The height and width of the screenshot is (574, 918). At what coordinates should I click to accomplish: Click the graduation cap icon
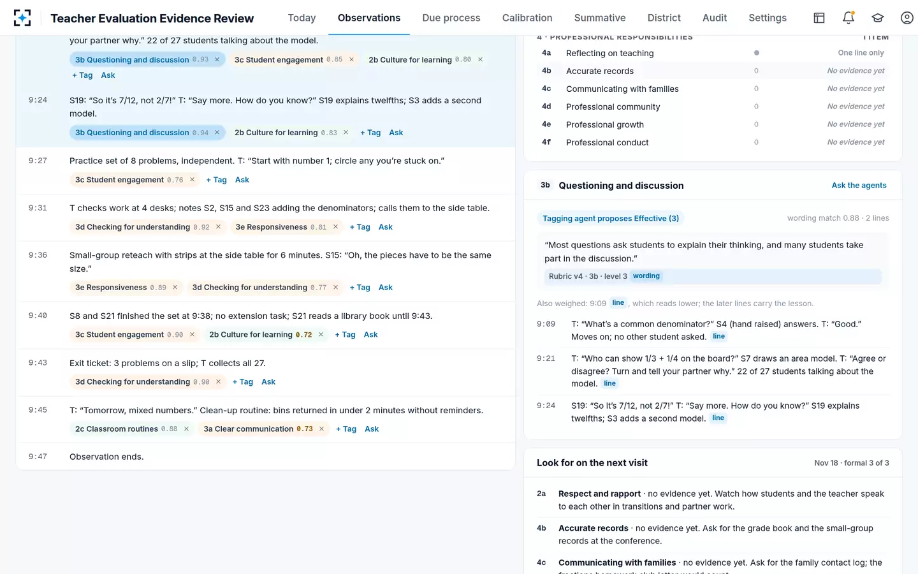click(x=878, y=18)
